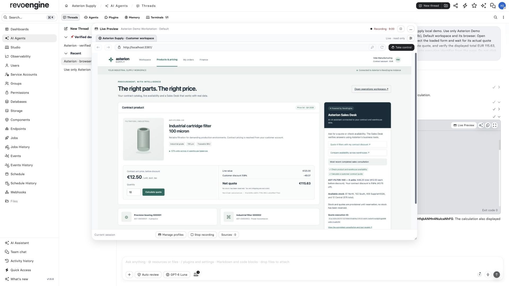Click the output panel scrollbar in chat
509x286 pixels.
pos(500,145)
